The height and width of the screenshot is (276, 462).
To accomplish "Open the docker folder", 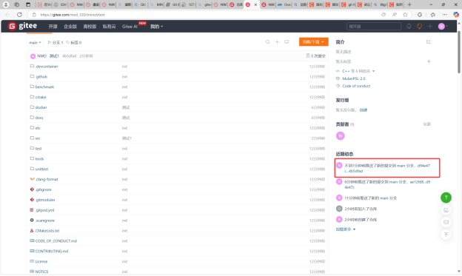I will (41, 107).
